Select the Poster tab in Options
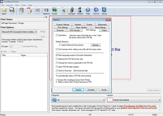163x116 pixels. click(x=104, y=30)
